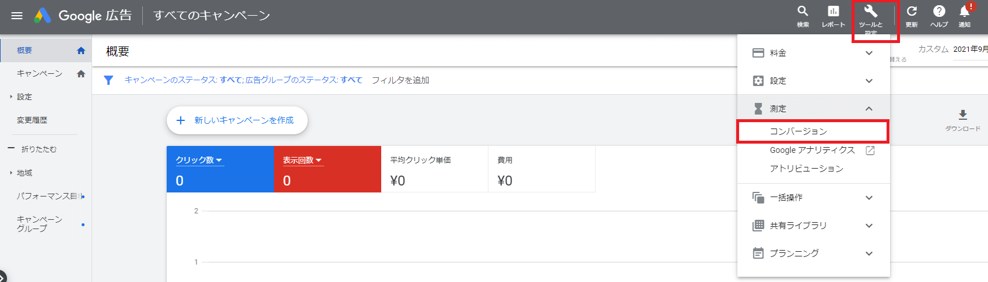Expand the 一括操作 section chevron
The width and height of the screenshot is (988, 282).
tap(869, 198)
